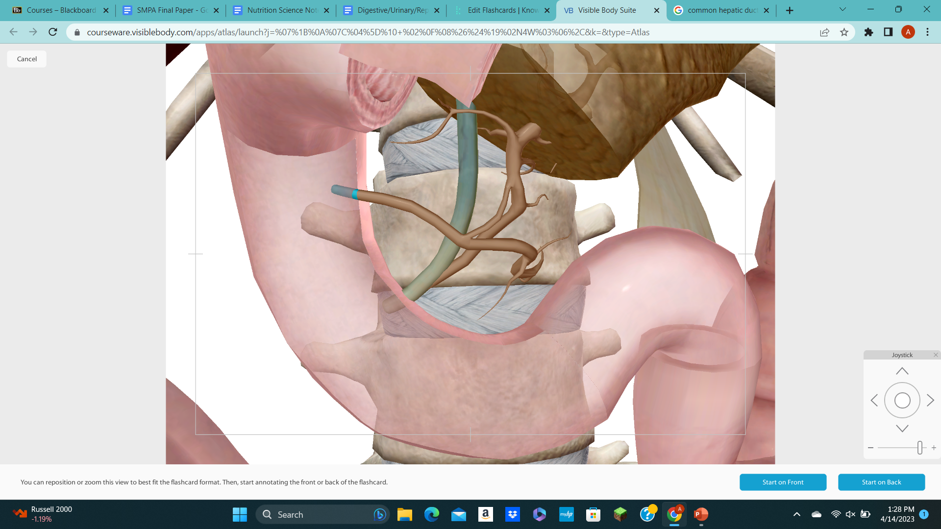The width and height of the screenshot is (941, 529).
Task: Open the browser share icon
Action: [825, 32]
